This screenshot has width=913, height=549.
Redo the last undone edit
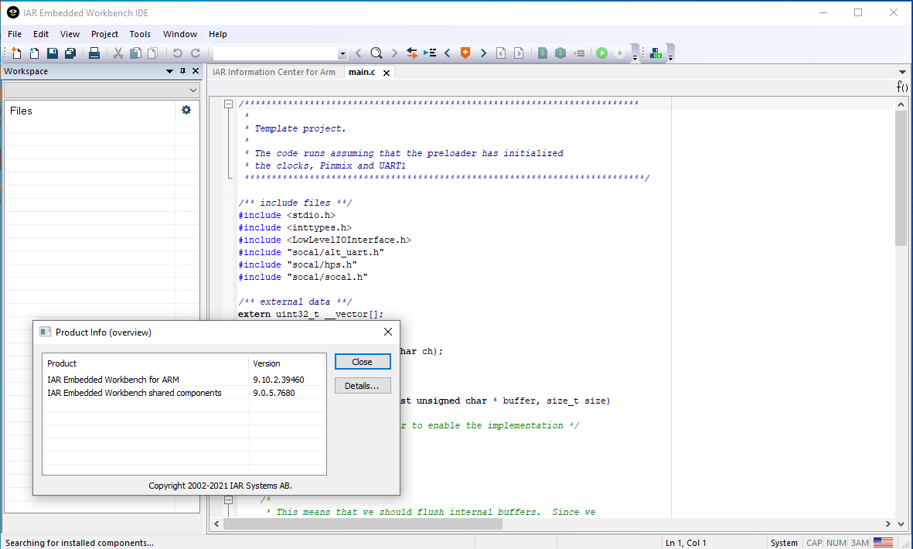click(196, 53)
